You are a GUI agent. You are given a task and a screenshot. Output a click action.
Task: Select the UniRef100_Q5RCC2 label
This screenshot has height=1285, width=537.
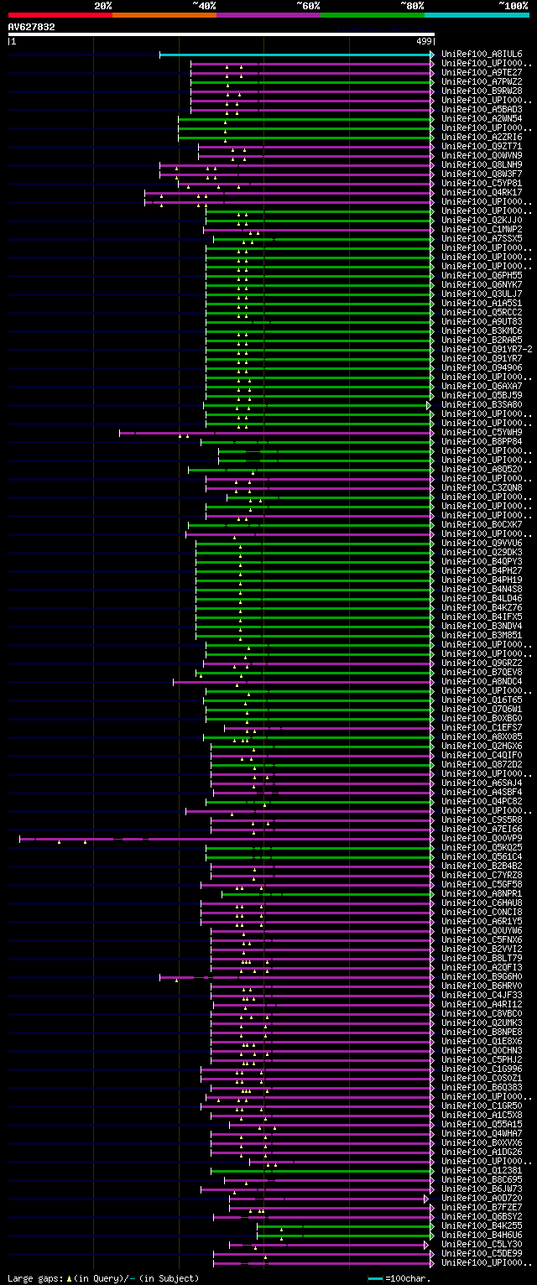click(482, 313)
